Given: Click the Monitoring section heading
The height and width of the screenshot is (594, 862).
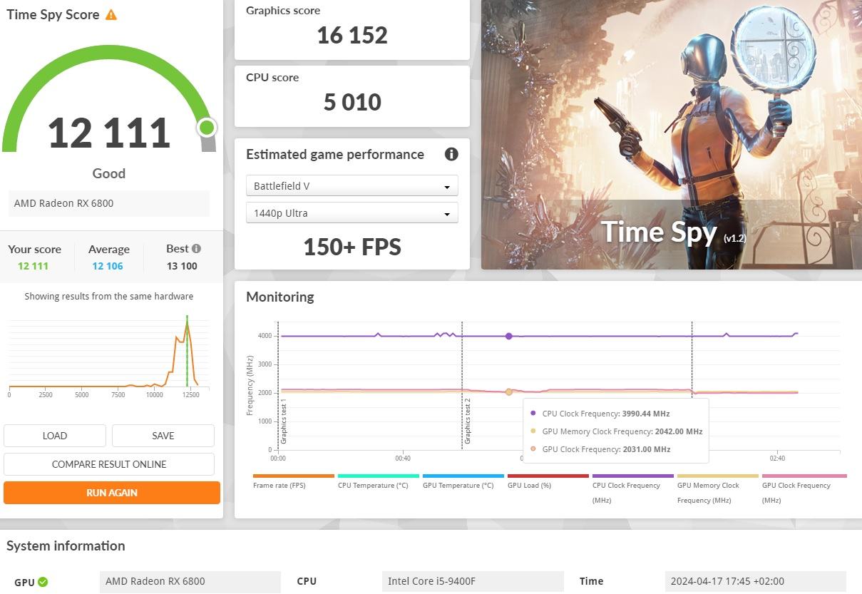Looking at the screenshot, I should coord(280,297).
